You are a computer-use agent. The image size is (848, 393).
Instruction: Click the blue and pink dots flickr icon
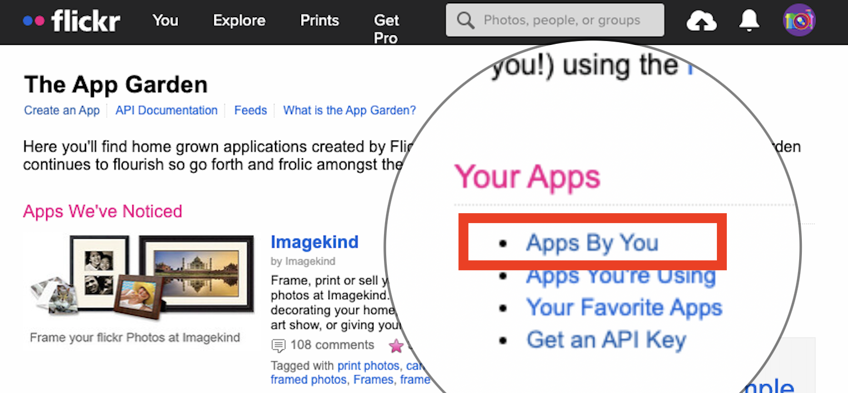click(x=33, y=21)
